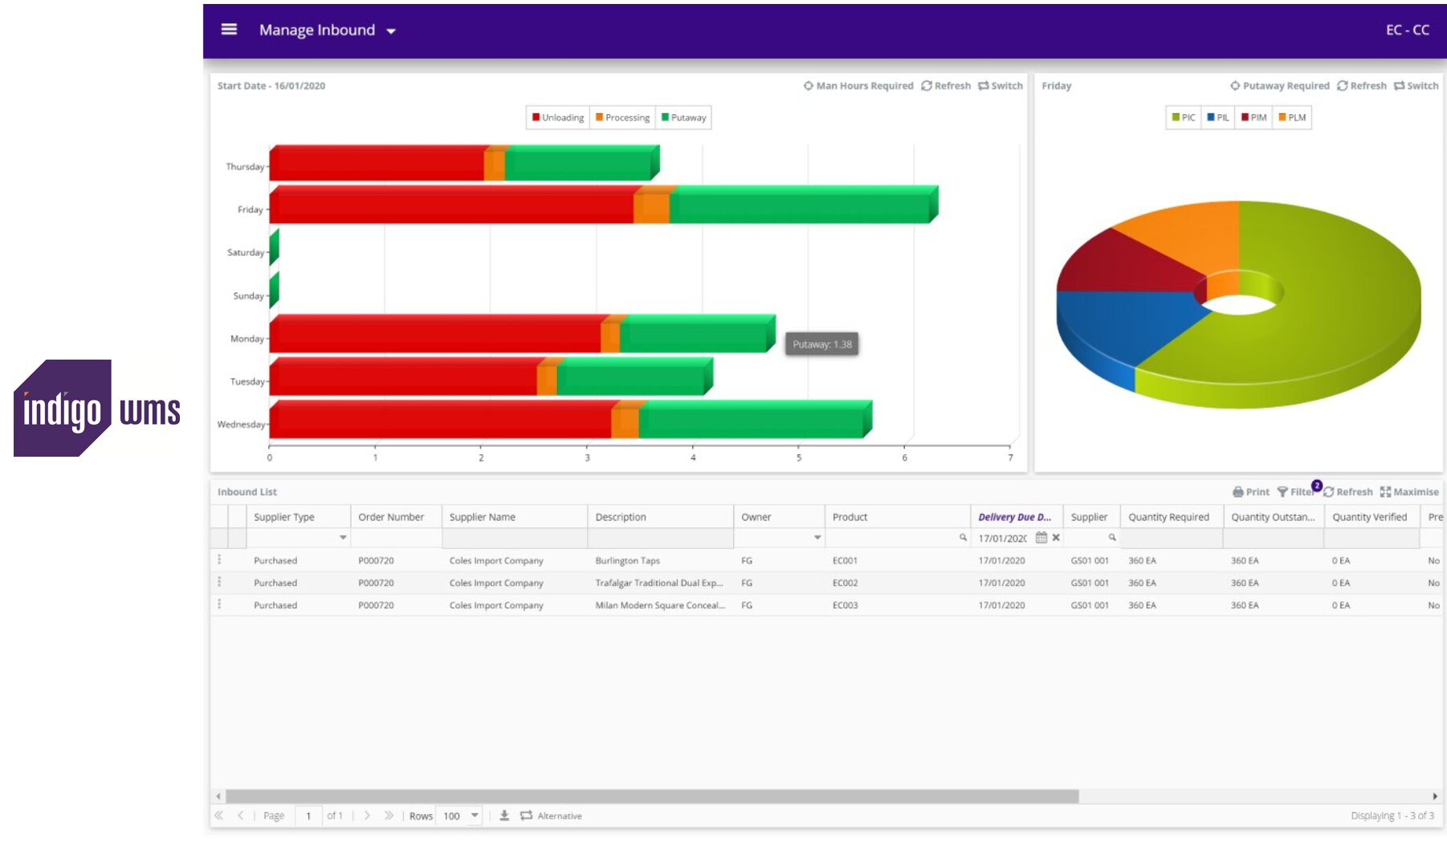Print the Inbound List
1447x842 pixels.
[1251, 492]
